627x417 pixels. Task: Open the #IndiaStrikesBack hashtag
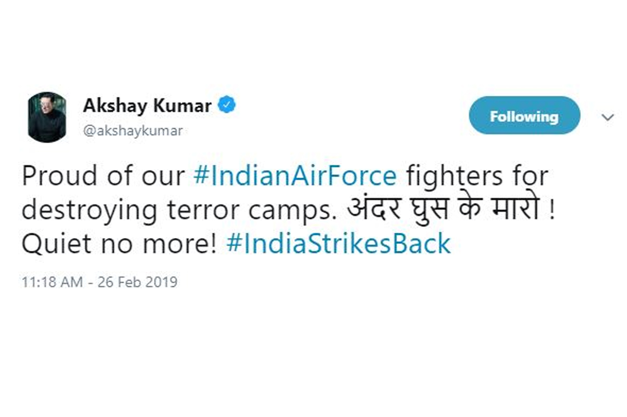click(338, 243)
